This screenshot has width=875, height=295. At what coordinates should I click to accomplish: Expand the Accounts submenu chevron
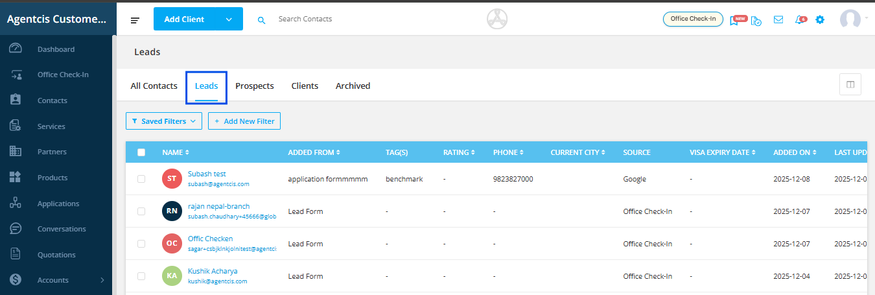102,280
